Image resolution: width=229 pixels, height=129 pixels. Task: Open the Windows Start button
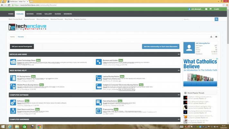pos(3,127)
